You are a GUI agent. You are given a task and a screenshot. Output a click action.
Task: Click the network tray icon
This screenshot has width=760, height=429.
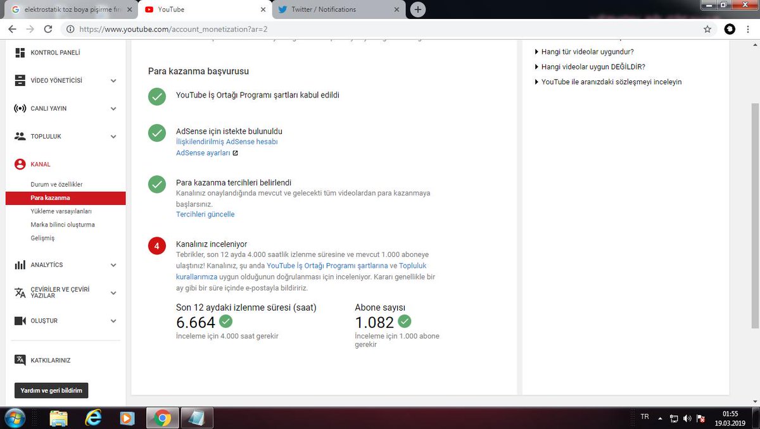click(x=674, y=418)
